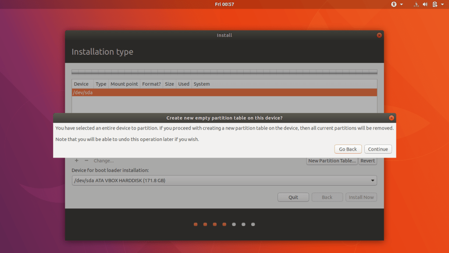Click the plus add partition icon
The image size is (449, 253).
pyautogui.click(x=77, y=161)
